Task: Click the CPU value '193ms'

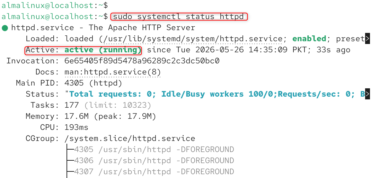Action: [x=77, y=127]
